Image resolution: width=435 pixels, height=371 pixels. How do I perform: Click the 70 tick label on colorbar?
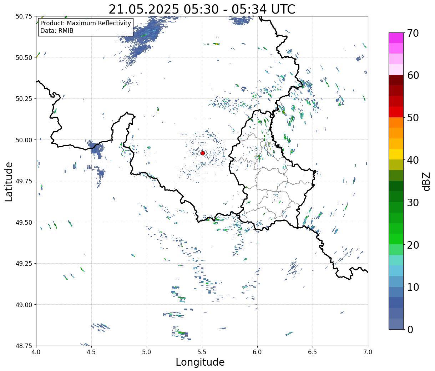(x=413, y=33)
